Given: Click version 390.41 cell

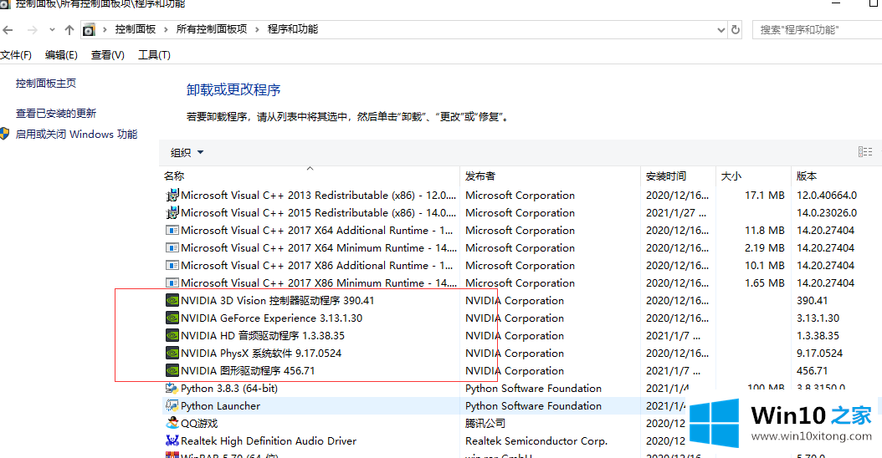Looking at the screenshot, I should pyautogui.click(x=813, y=301).
